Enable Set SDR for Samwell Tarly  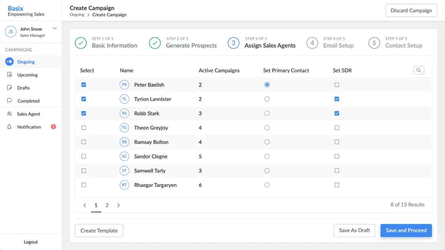pos(336,171)
